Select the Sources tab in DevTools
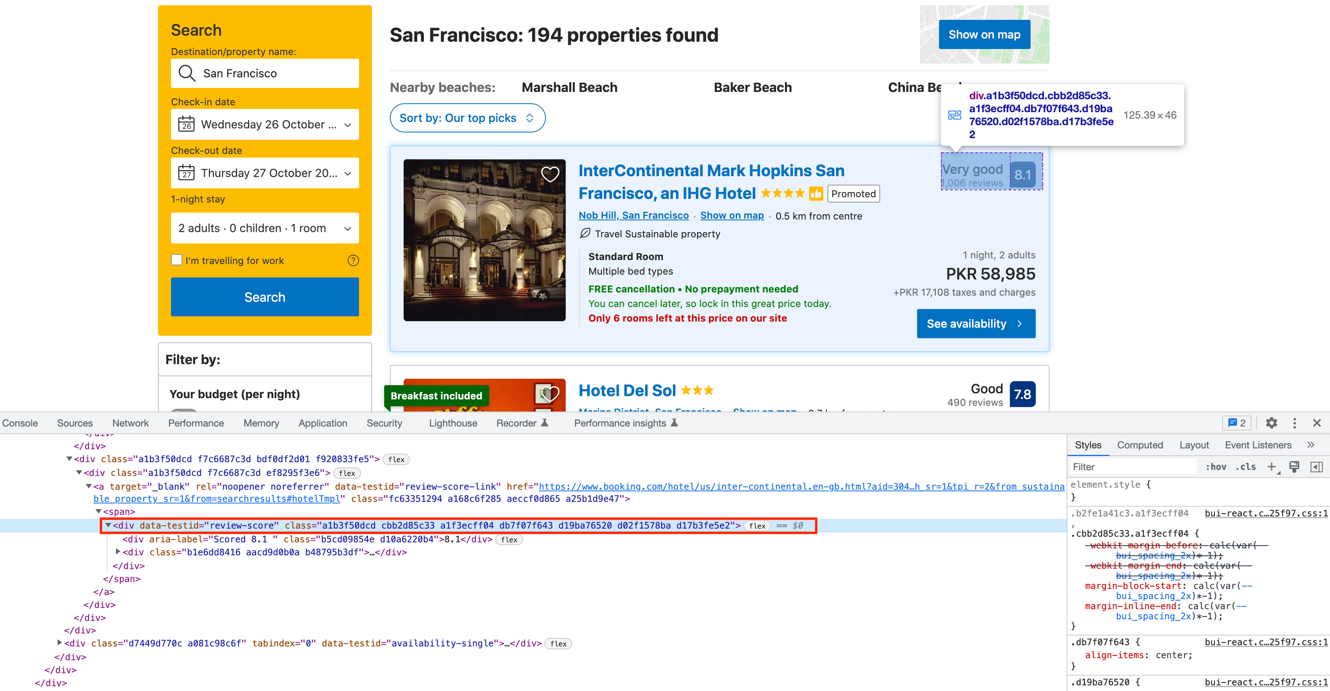The width and height of the screenshot is (1330, 691). (74, 423)
